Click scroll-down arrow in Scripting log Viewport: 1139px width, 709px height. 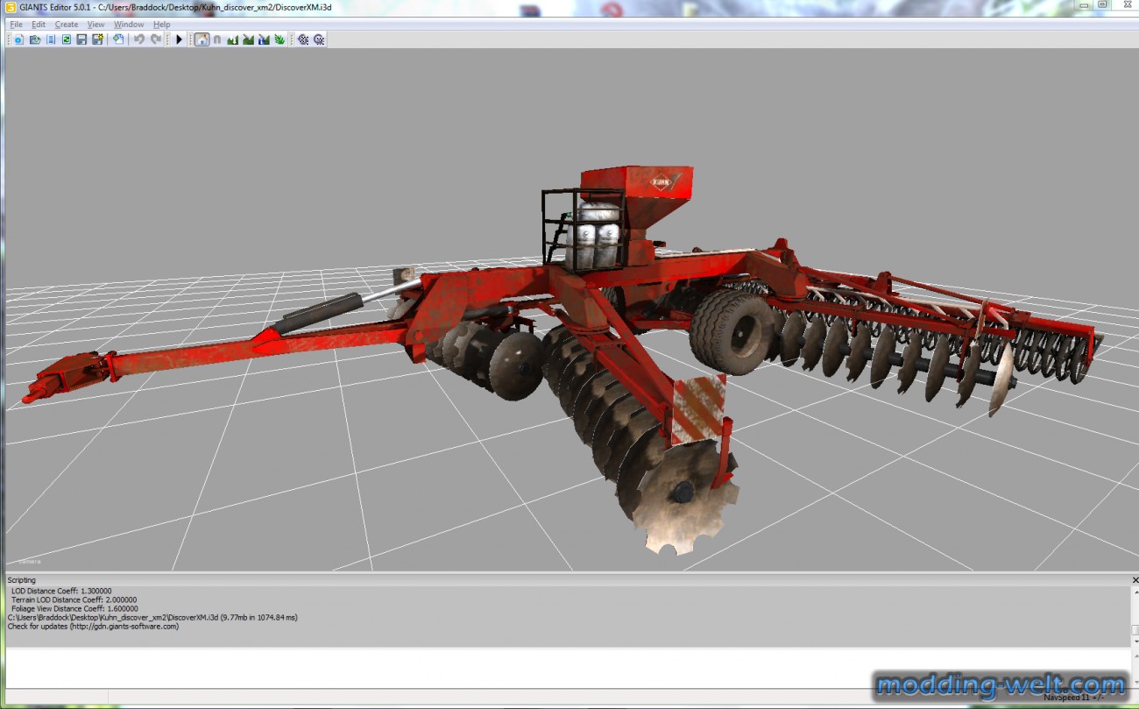1135,642
